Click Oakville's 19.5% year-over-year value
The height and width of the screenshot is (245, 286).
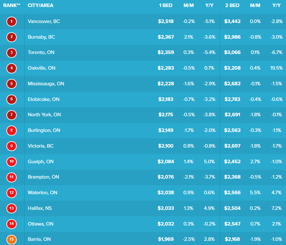[276, 68]
